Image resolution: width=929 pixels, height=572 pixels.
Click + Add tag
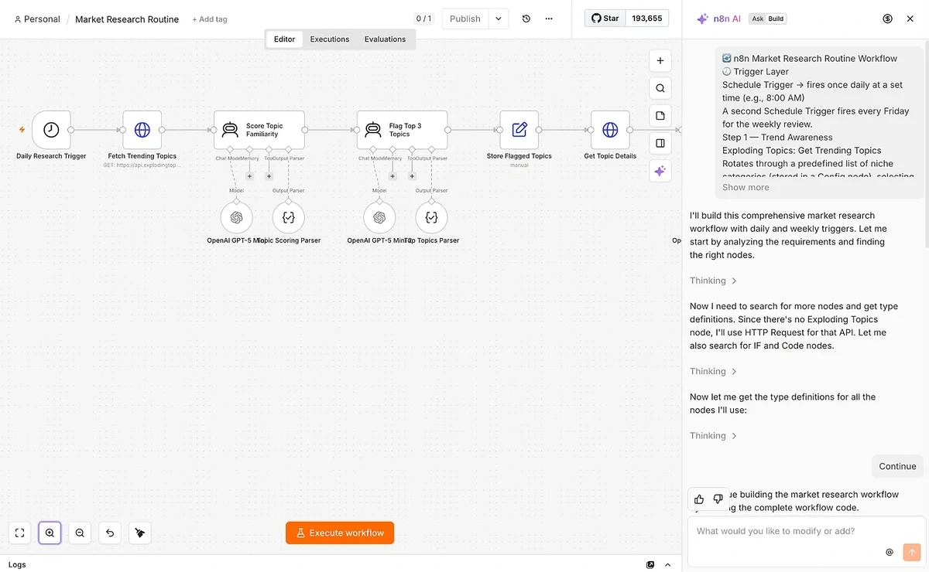(x=210, y=19)
